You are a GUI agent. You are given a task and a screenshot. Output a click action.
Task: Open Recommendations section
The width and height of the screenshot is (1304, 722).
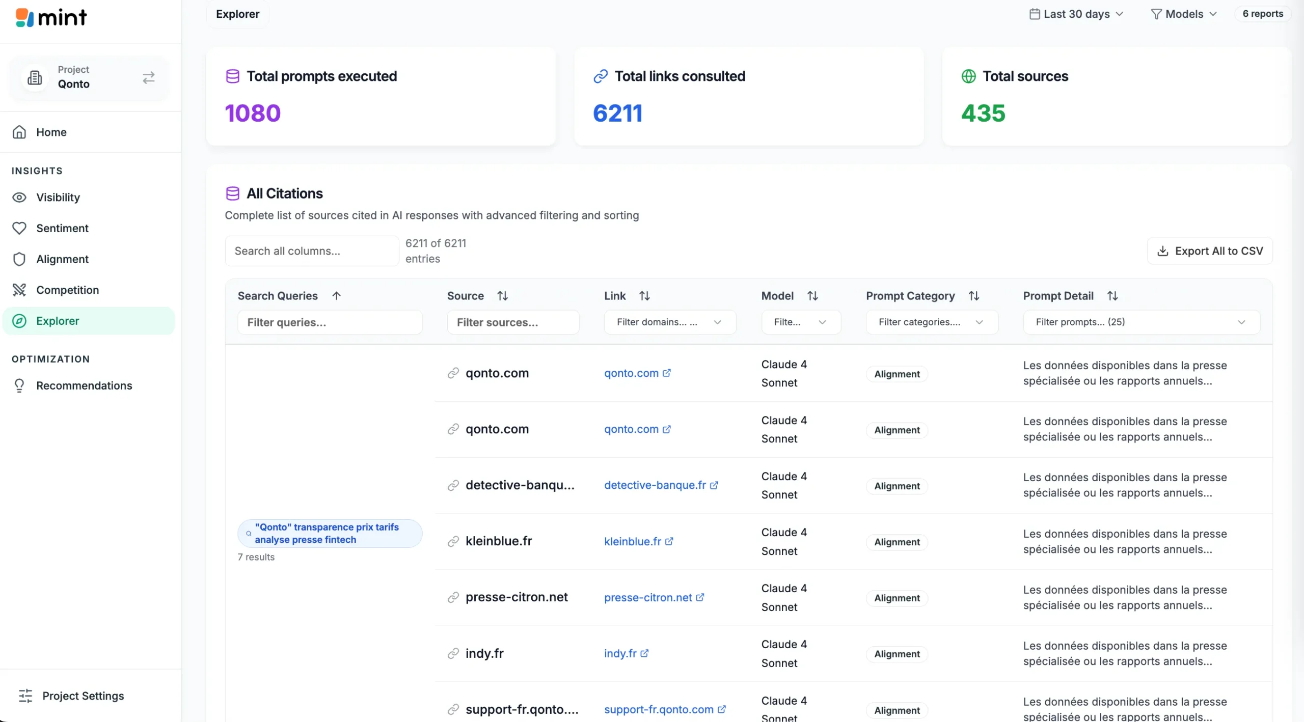tap(84, 385)
